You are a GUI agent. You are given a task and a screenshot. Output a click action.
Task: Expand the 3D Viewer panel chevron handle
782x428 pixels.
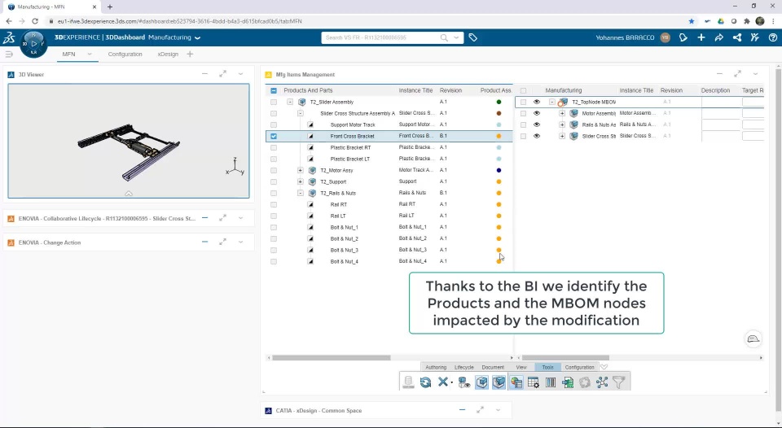(129, 194)
